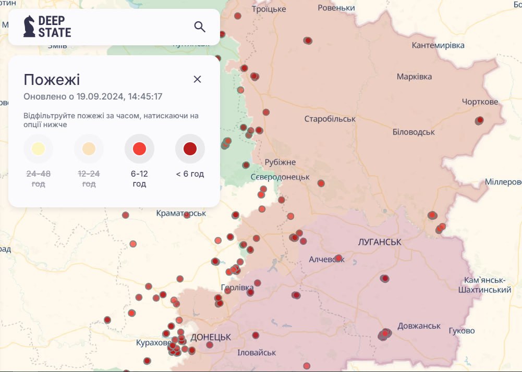Toggle the 6-12 год fire filter
Viewport: 522px width, 372px height.
tap(139, 149)
